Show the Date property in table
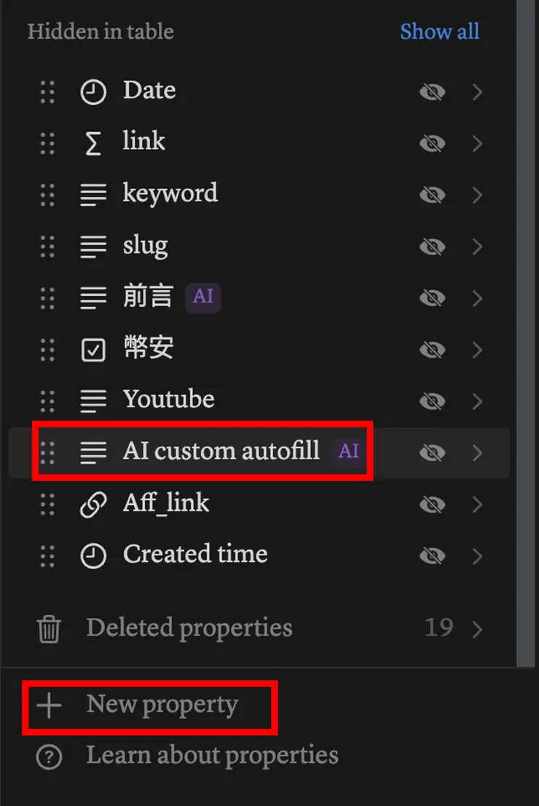The width and height of the screenshot is (539, 806). (432, 92)
